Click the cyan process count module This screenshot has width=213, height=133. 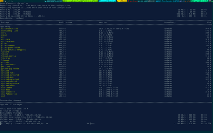tap(108, 1)
